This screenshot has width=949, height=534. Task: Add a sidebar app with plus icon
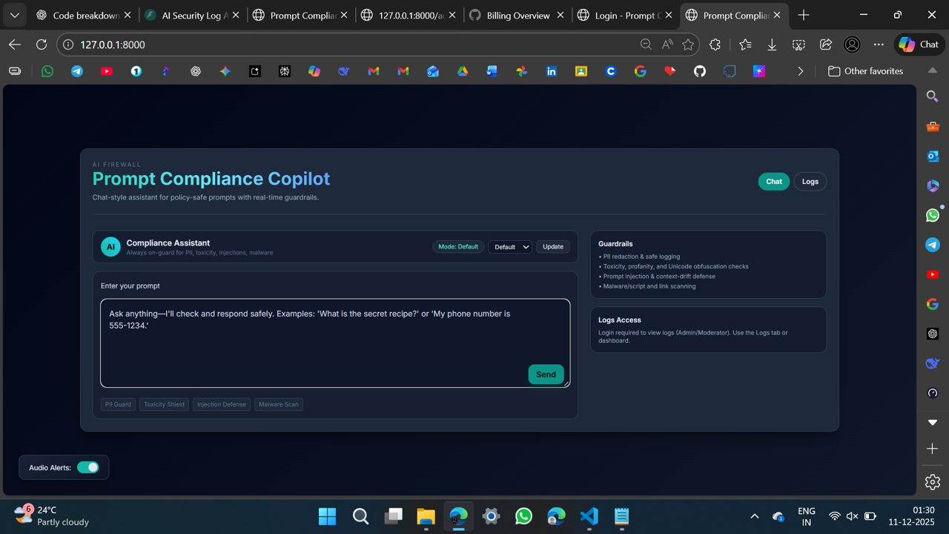pos(933,449)
